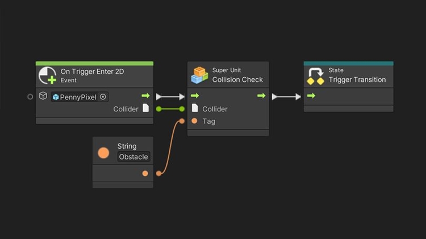The image size is (426, 239).
Task: Click the Collider input document icon on Collision Check
Action: point(195,108)
